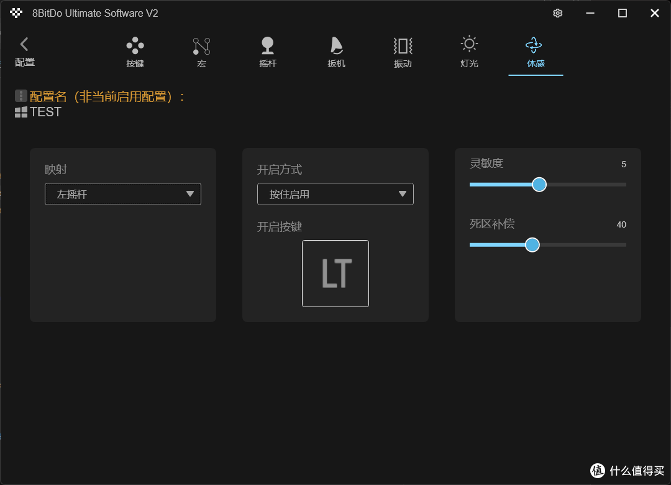Open the 映射 dropdown showing 左摇杆
671x485 pixels.
pyautogui.click(x=123, y=194)
